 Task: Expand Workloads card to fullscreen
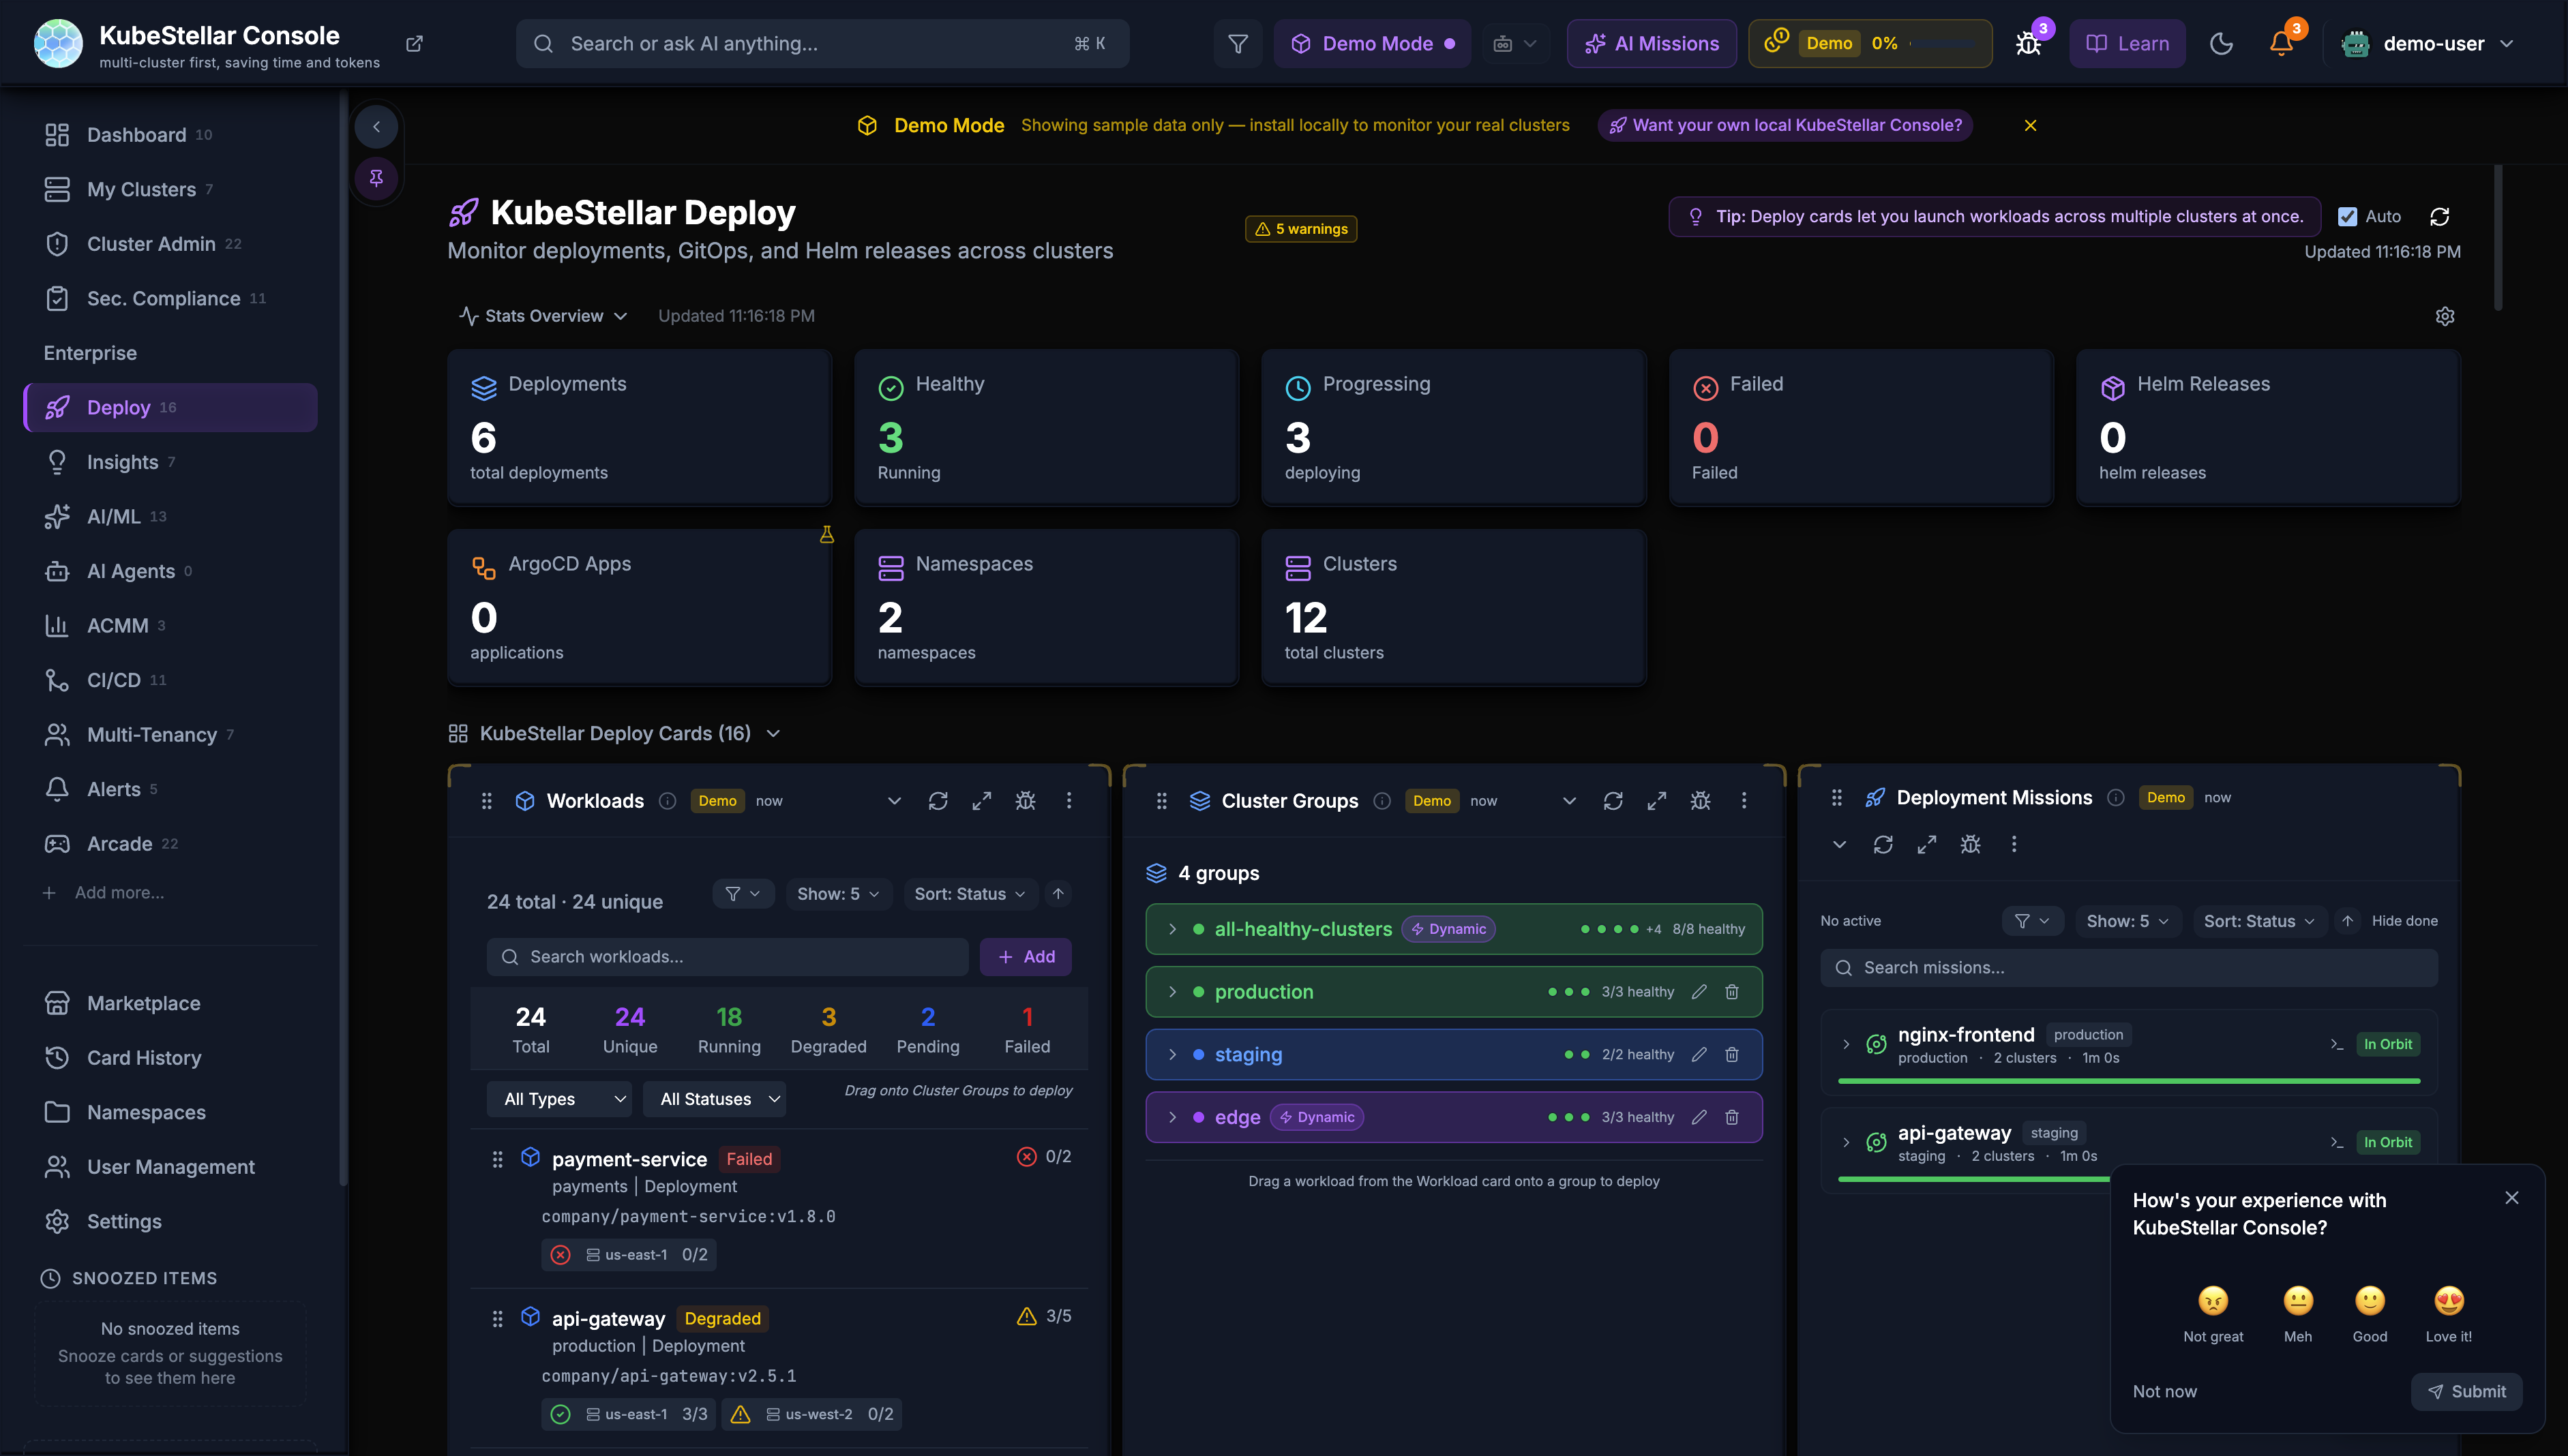(x=981, y=801)
